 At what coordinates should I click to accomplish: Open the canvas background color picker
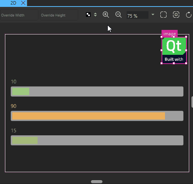pos(88,15)
